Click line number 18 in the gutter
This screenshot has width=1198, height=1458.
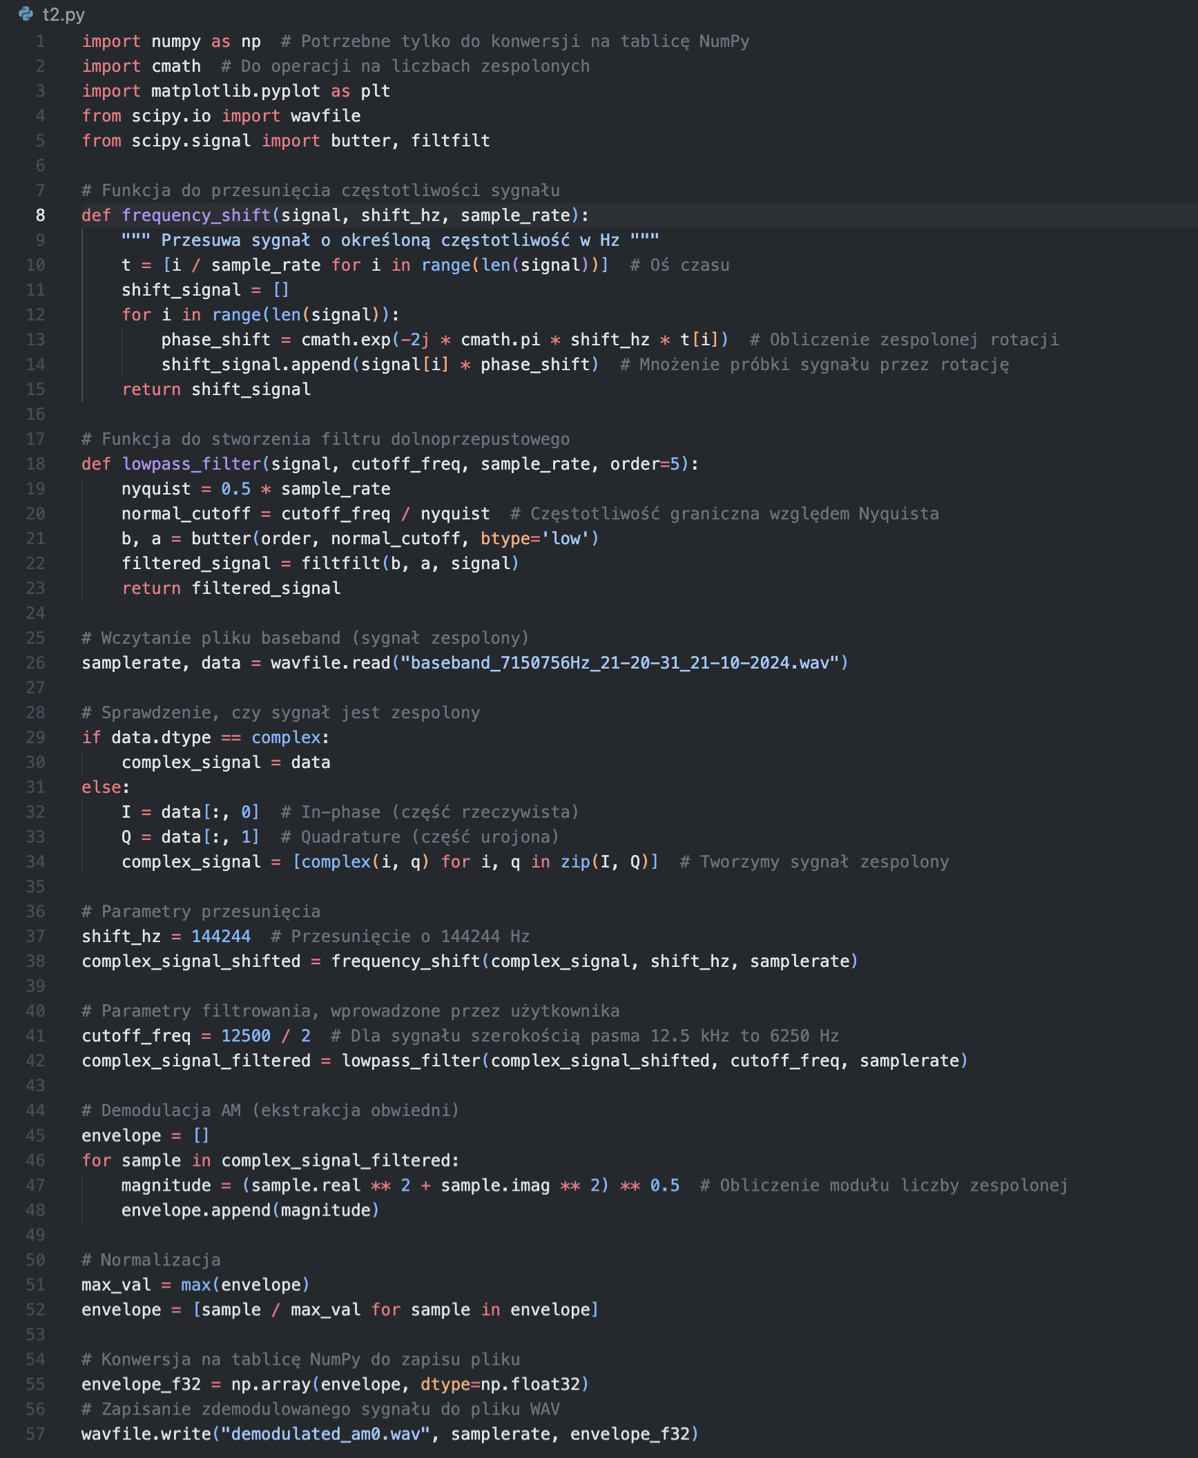(36, 464)
